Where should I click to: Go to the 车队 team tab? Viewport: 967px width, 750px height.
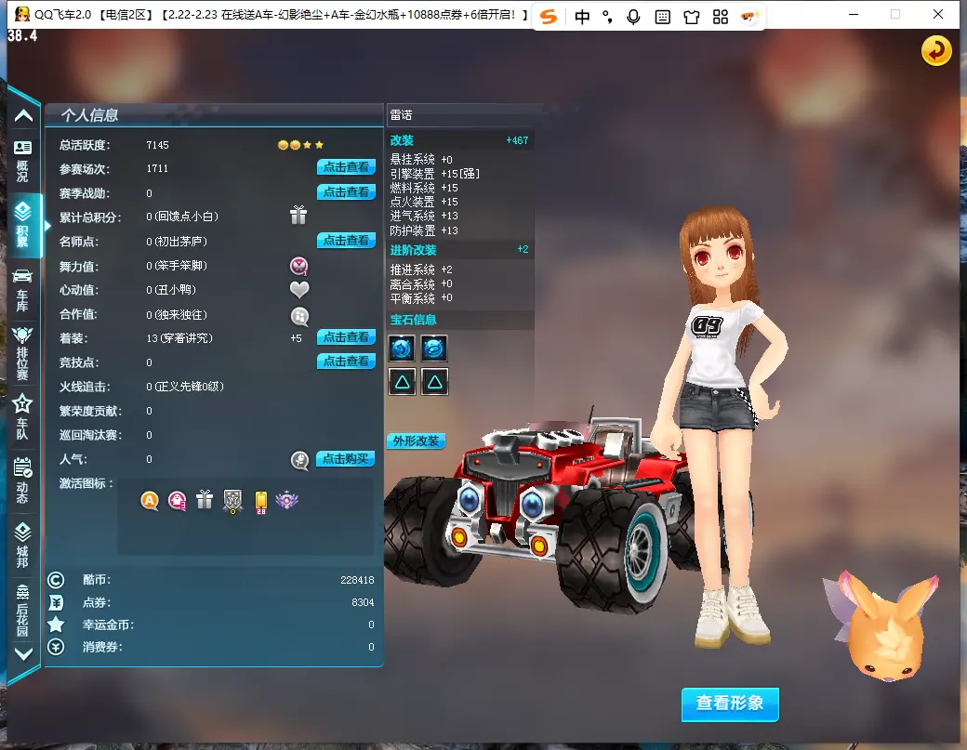(22, 416)
